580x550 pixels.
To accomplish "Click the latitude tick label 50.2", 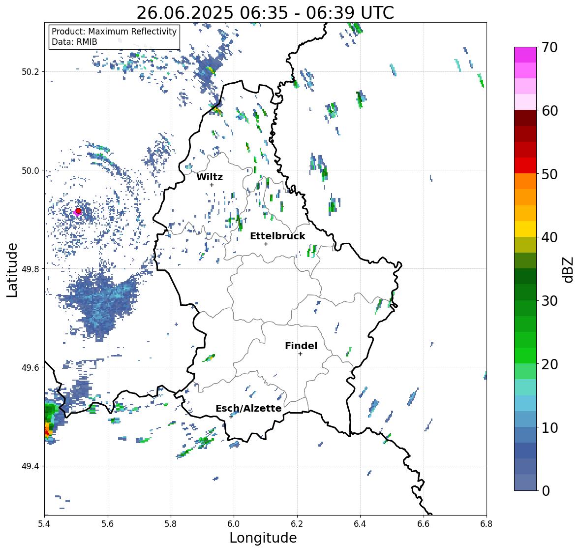I will pos(31,72).
